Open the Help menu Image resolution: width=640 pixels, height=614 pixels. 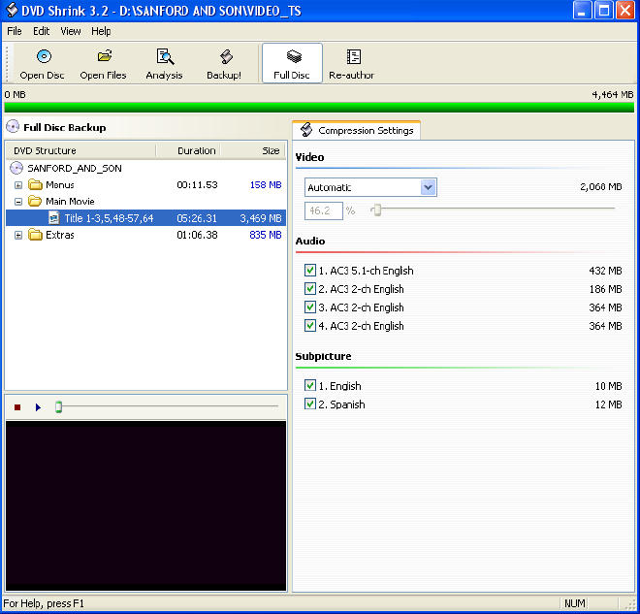101,31
